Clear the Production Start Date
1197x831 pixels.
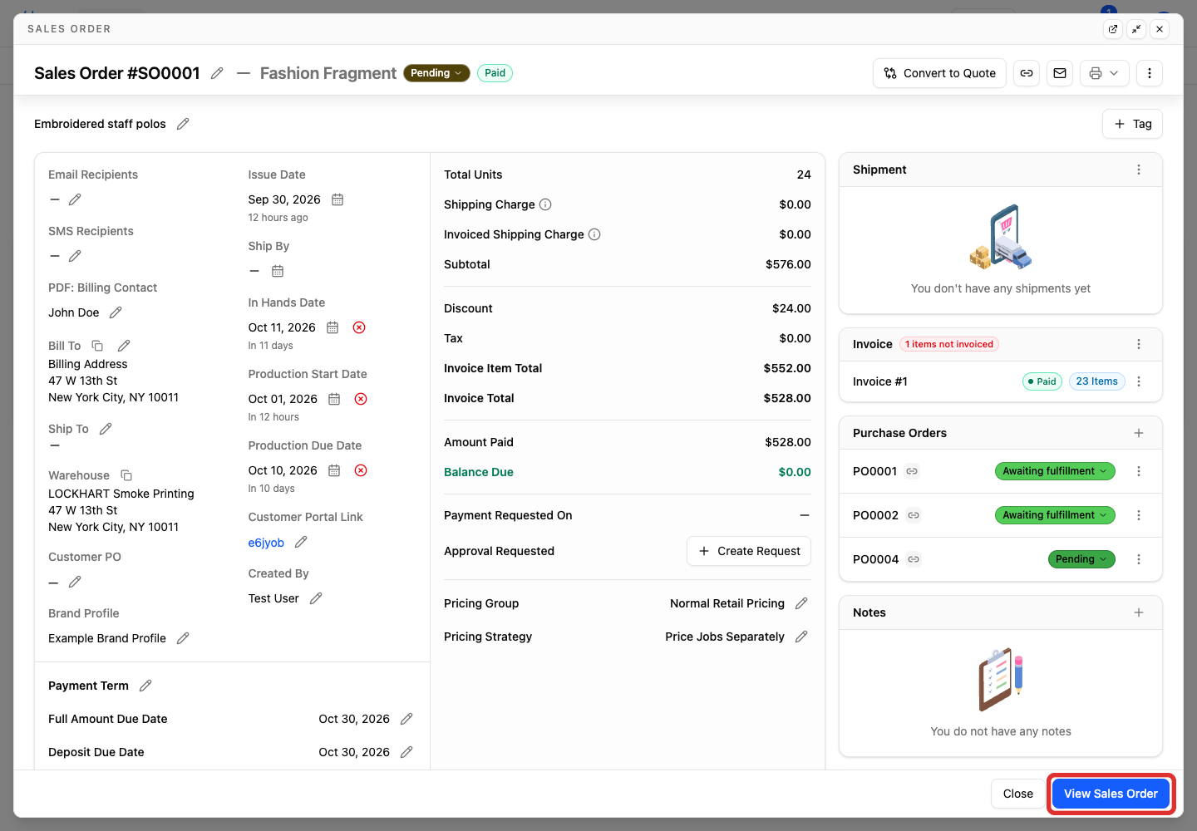361,399
